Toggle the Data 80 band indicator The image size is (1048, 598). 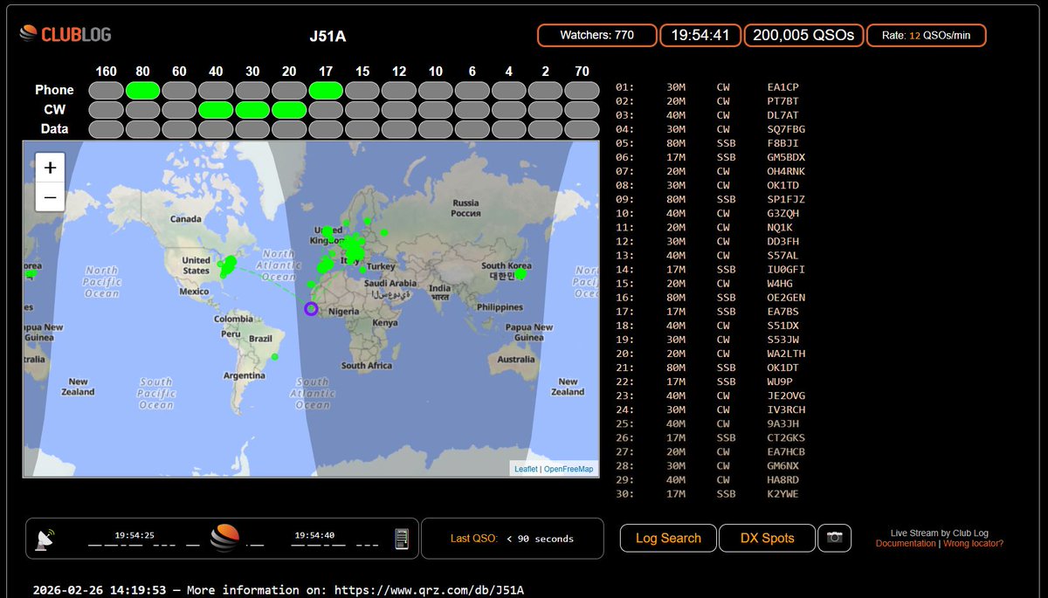point(142,129)
